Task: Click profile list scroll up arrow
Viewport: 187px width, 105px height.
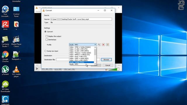Action: [x=95, y=47]
